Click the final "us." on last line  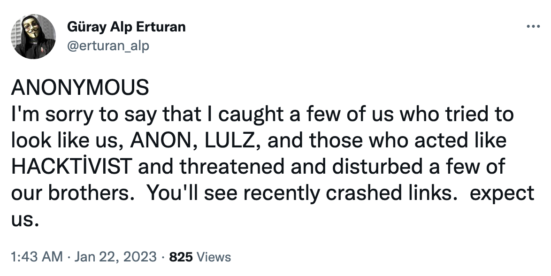(24, 220)
